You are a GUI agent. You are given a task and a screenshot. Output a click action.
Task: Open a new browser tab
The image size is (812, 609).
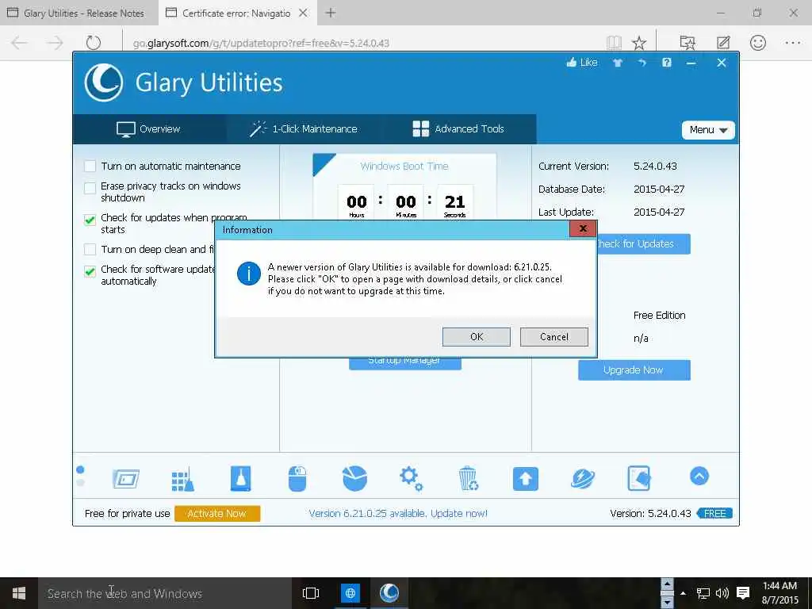pos(331,13)
